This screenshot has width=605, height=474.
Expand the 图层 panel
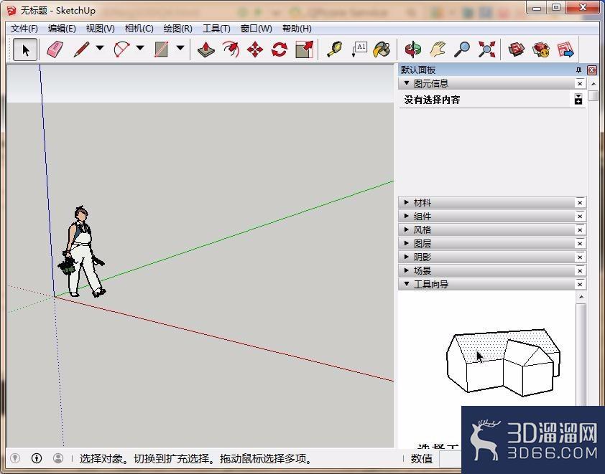(x=406, y=243)
